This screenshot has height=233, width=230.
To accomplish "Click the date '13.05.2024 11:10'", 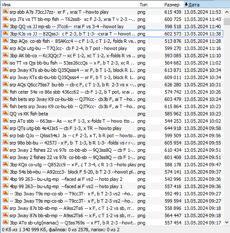I will (x=203, y=56).
